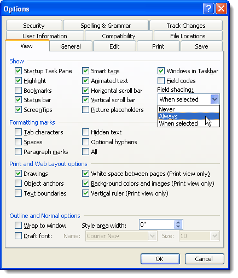Uncheck Smart tags
Image resolution: width=238 pixels, height=278 pixels.
pyautogui.click(x=85, y=71)
